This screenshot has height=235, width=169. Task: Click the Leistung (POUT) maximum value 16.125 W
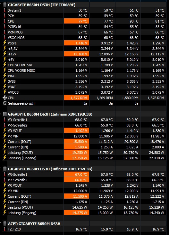[131, 207]
